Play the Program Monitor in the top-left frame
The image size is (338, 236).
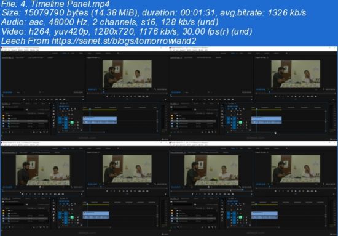point(127,96)
